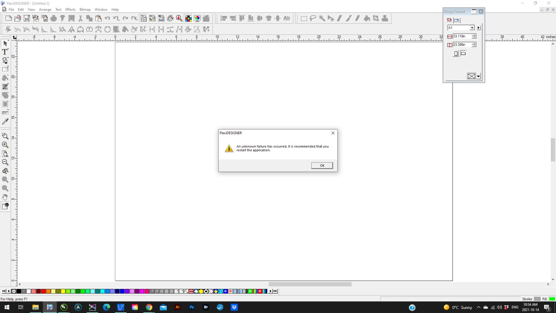
Task: Jump to the end of color palette
Action: click(x=275, y=291)
